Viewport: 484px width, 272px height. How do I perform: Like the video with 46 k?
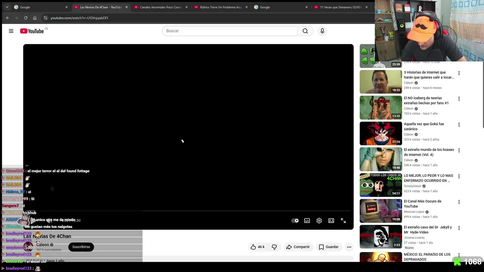pyautogui.click(x=257, y=247)
